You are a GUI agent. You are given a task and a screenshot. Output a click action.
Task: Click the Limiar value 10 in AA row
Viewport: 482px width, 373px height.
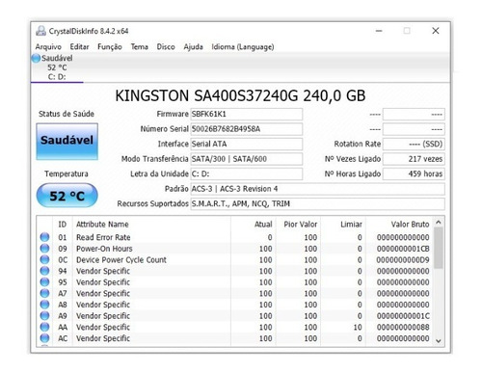(358, 328)
